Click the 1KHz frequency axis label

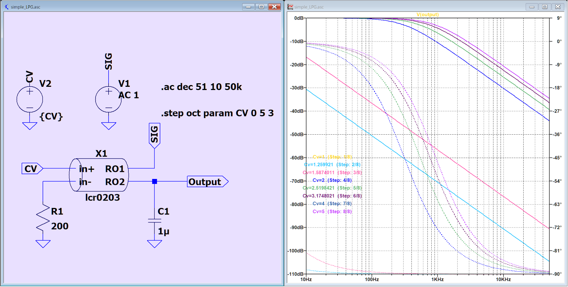(437, 280)
